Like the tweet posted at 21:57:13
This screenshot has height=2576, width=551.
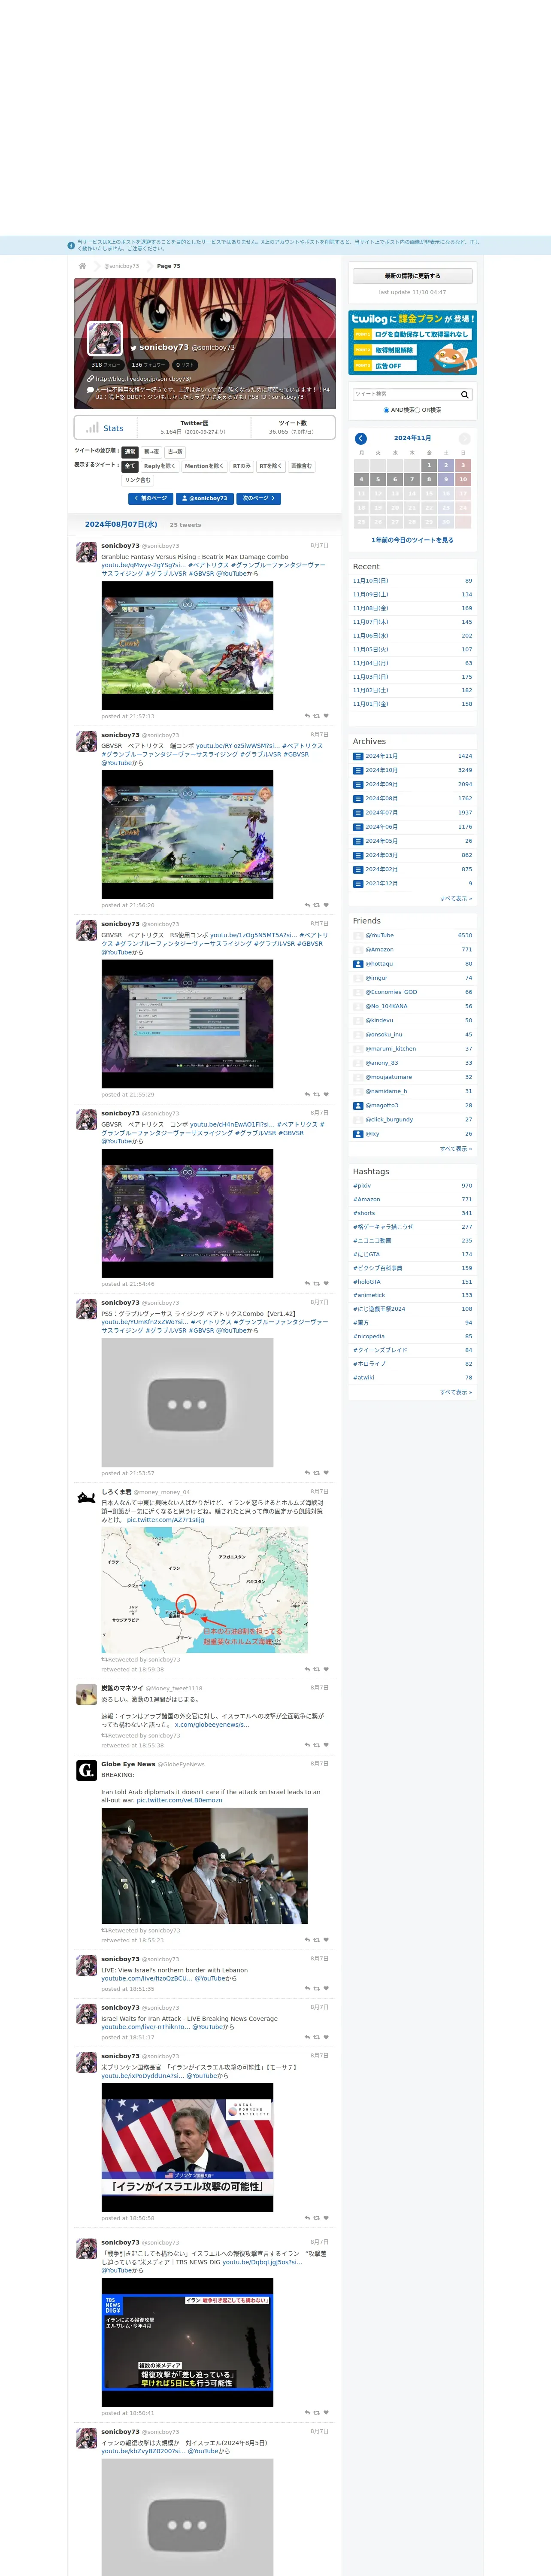pos(326,716)
